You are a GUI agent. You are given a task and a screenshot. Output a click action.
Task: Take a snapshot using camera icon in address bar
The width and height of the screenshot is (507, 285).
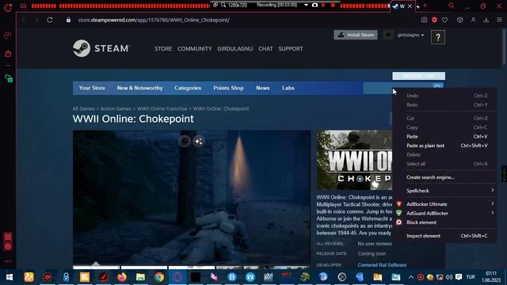point(424,20)
